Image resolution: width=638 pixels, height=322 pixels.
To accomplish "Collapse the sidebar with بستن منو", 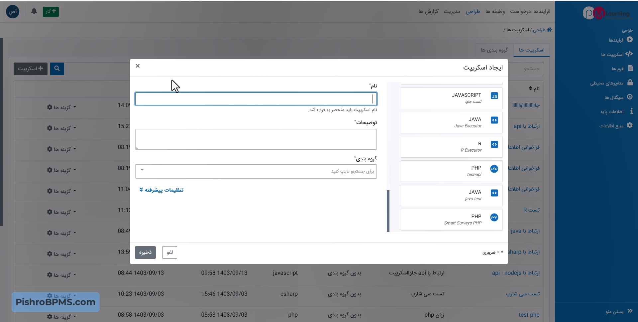I will [x=619, y=311].
